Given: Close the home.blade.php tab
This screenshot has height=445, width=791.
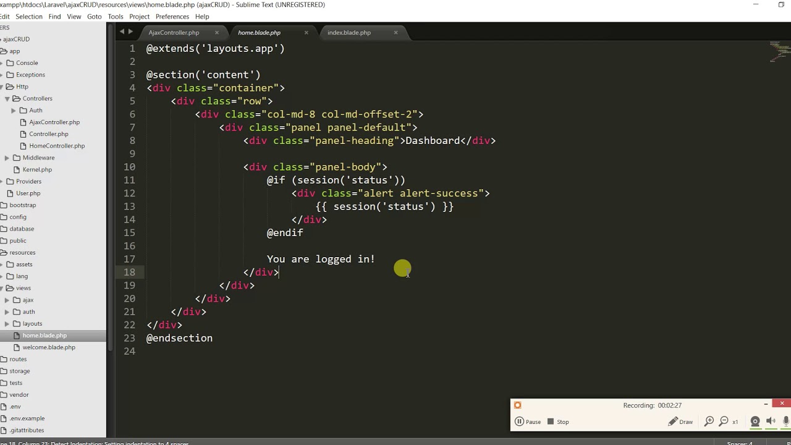Looking at the screenshot, I should (307, 32).
